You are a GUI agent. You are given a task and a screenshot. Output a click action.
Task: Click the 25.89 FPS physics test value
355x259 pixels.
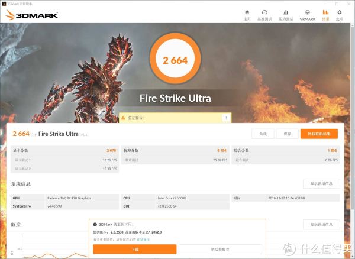(x=220, y=160)
